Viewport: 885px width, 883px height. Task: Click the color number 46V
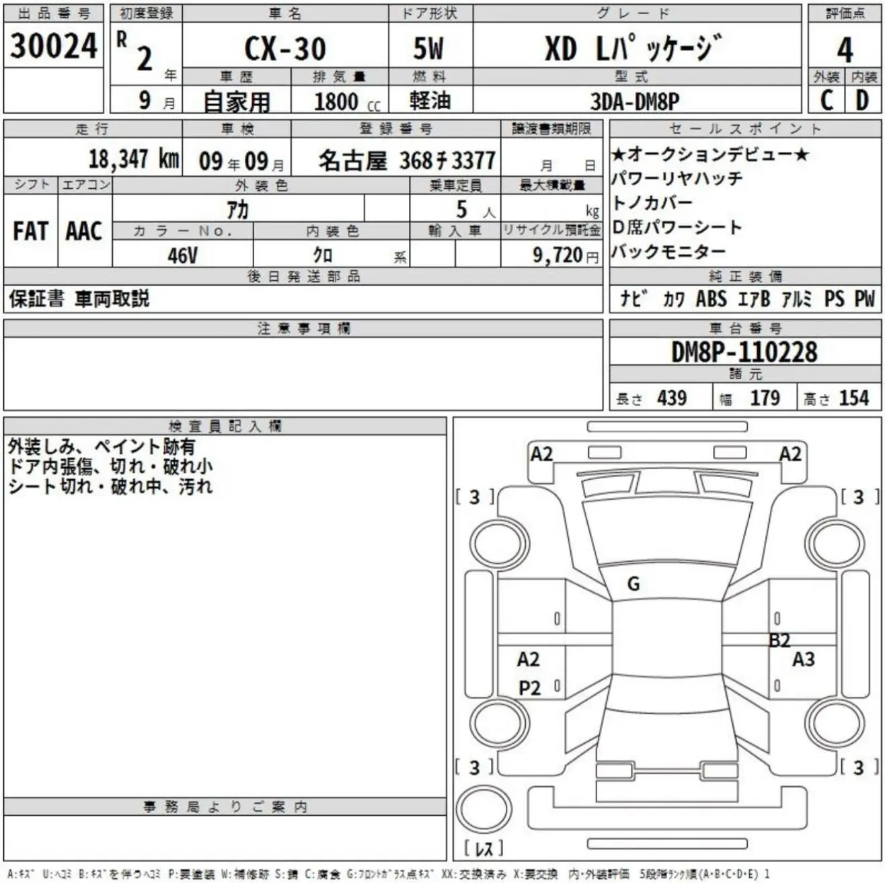182,255
